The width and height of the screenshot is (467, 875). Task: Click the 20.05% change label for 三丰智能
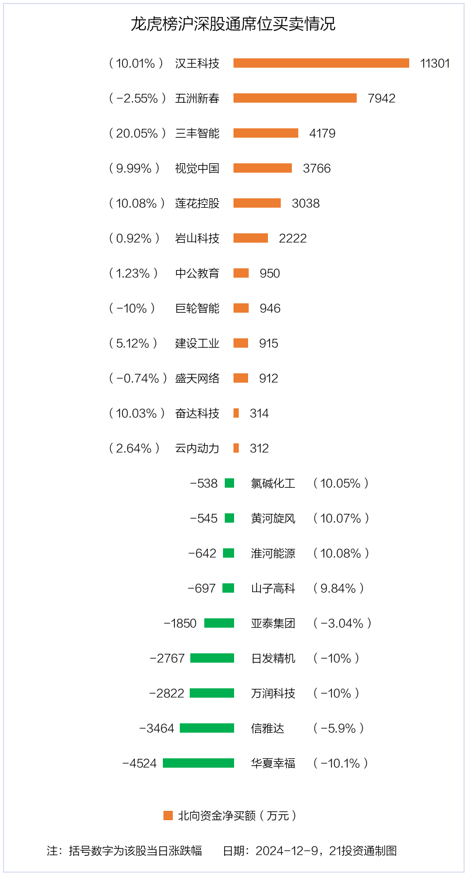(x=137, y=134)
